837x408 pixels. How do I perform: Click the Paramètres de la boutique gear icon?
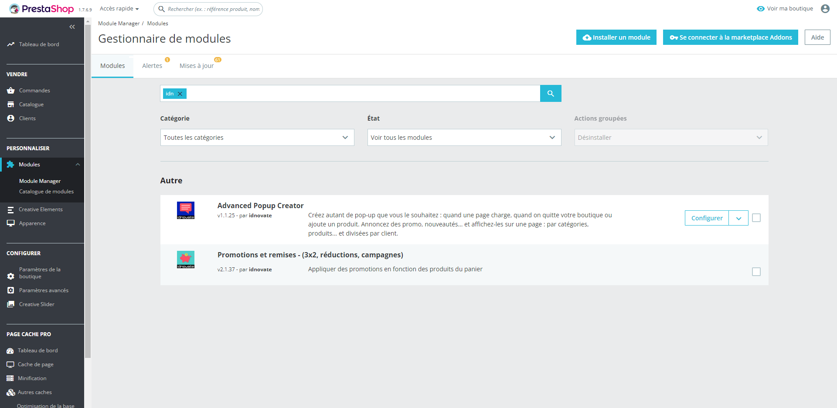point(11,276)
